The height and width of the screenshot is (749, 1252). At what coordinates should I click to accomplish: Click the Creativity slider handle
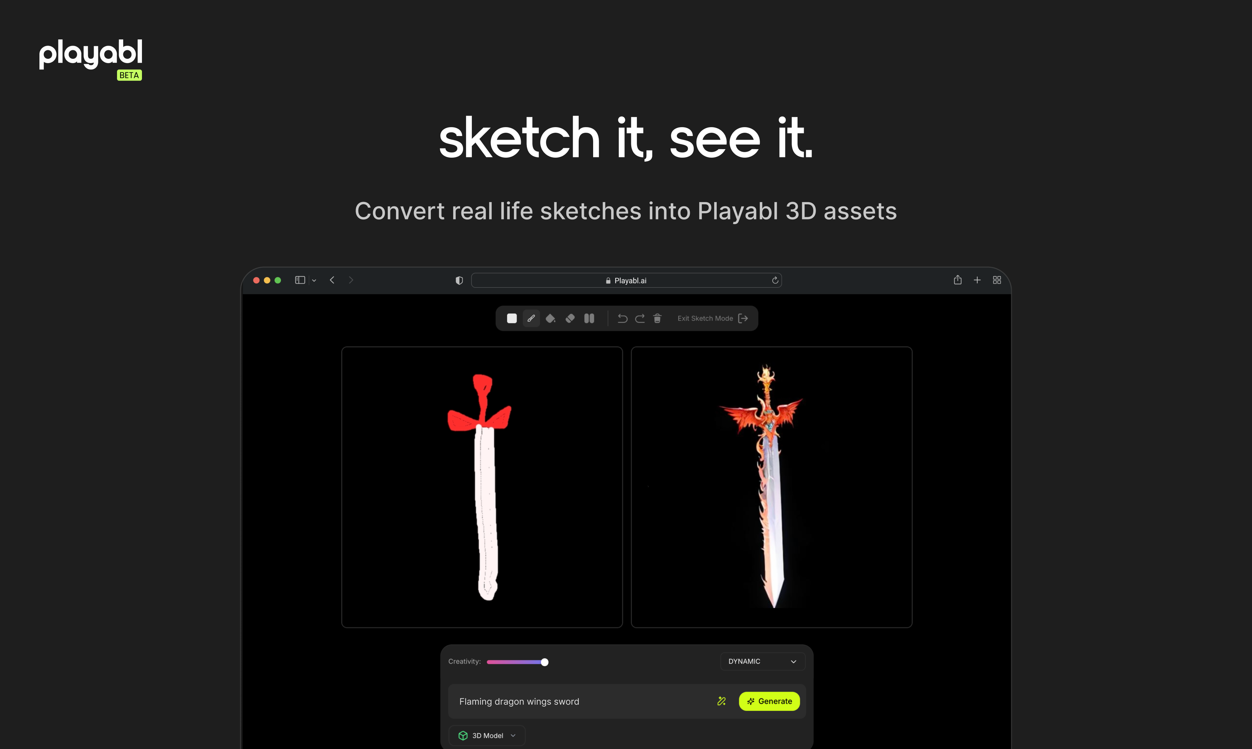(x=544, y=662)
